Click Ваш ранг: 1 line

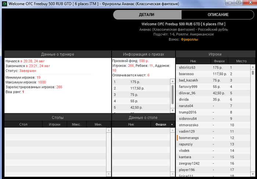(15, 92)
